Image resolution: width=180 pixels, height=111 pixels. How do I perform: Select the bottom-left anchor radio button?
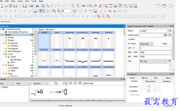(155, 91)
